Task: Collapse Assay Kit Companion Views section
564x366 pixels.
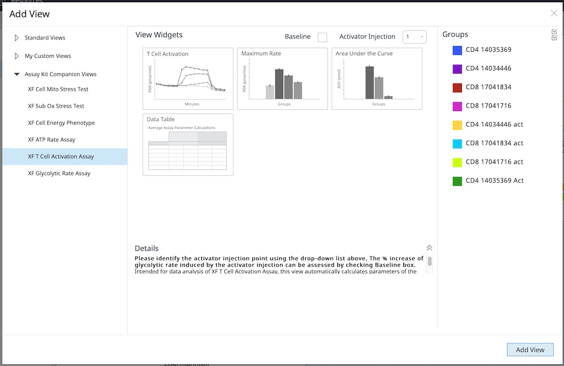Action: (x=17, y=74)
